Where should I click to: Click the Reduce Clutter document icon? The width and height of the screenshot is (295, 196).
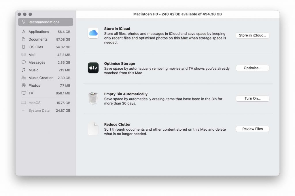93,129
